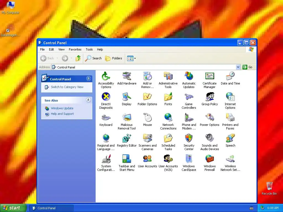The width and height of the screenshot is (283, 212).
Task: Expand the Address bar dropdown arrow
Action: click(238, 67)
